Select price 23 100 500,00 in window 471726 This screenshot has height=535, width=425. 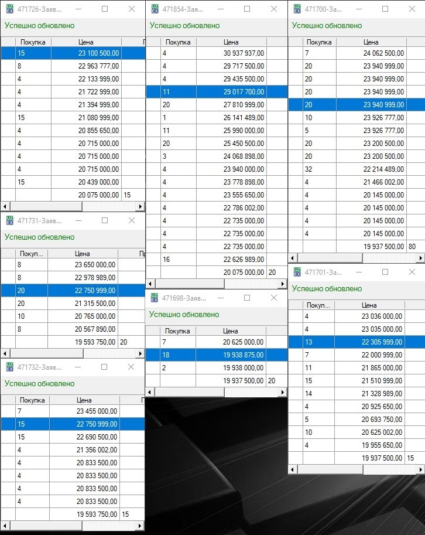click(x=86, y=53)
